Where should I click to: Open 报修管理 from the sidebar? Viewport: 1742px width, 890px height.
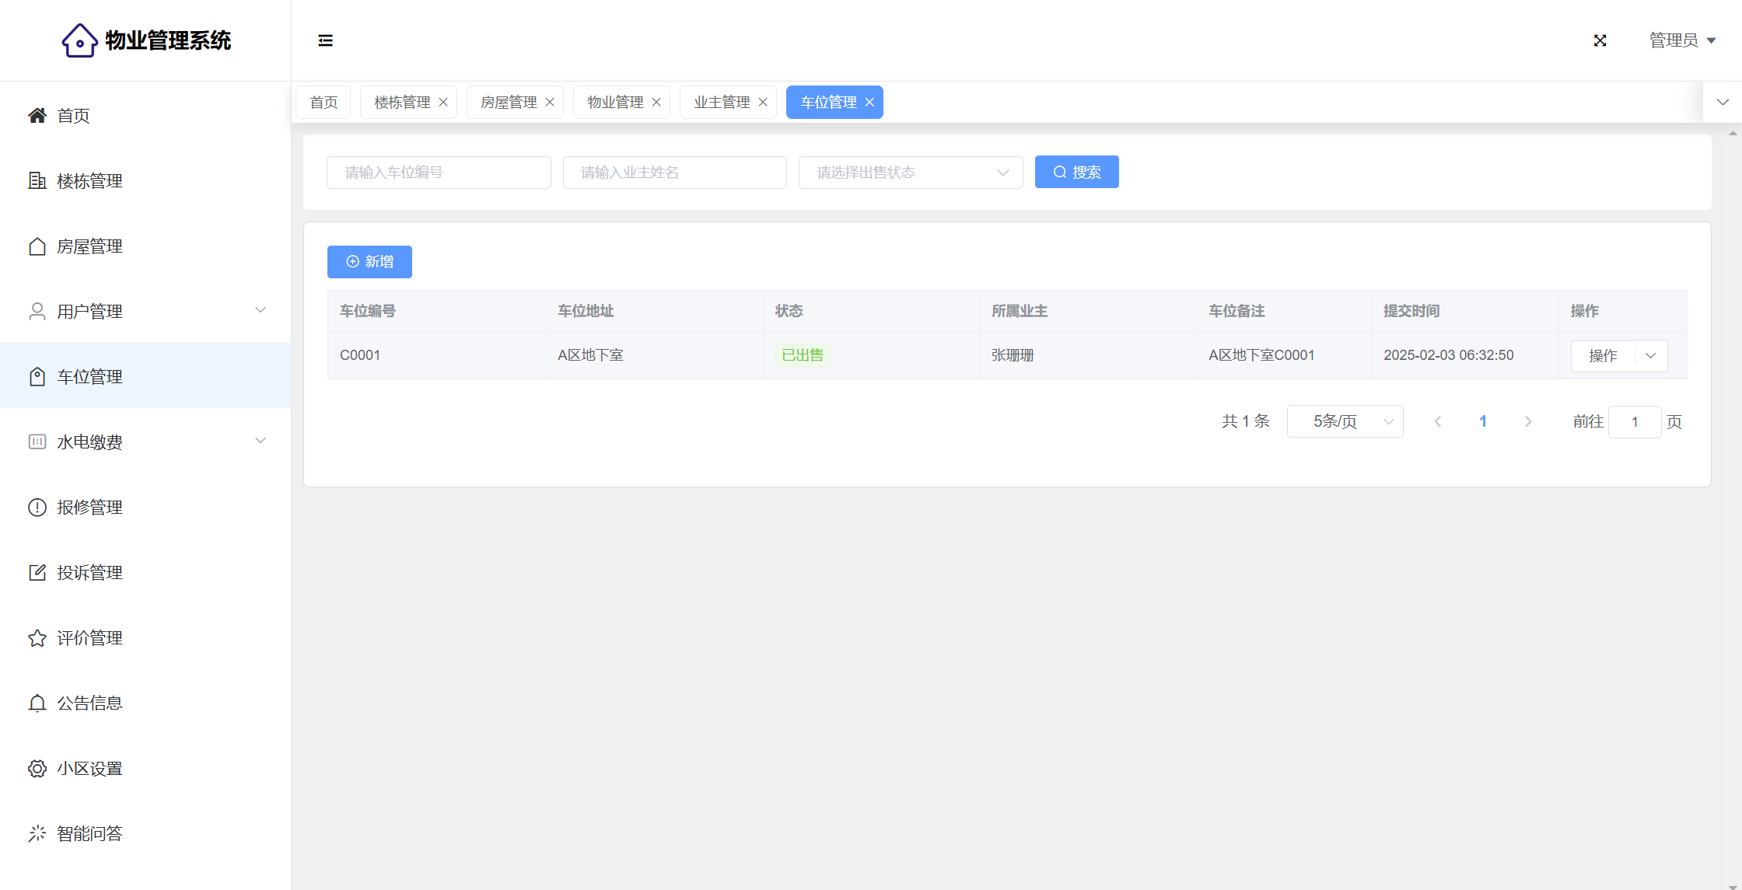pyautogui.click(x=89, y=508)
